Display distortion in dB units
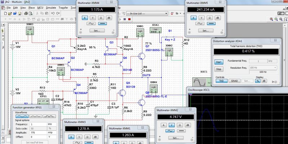Image resolution: width=288 pixels, height=144 pixels. (x=264, y=81)
